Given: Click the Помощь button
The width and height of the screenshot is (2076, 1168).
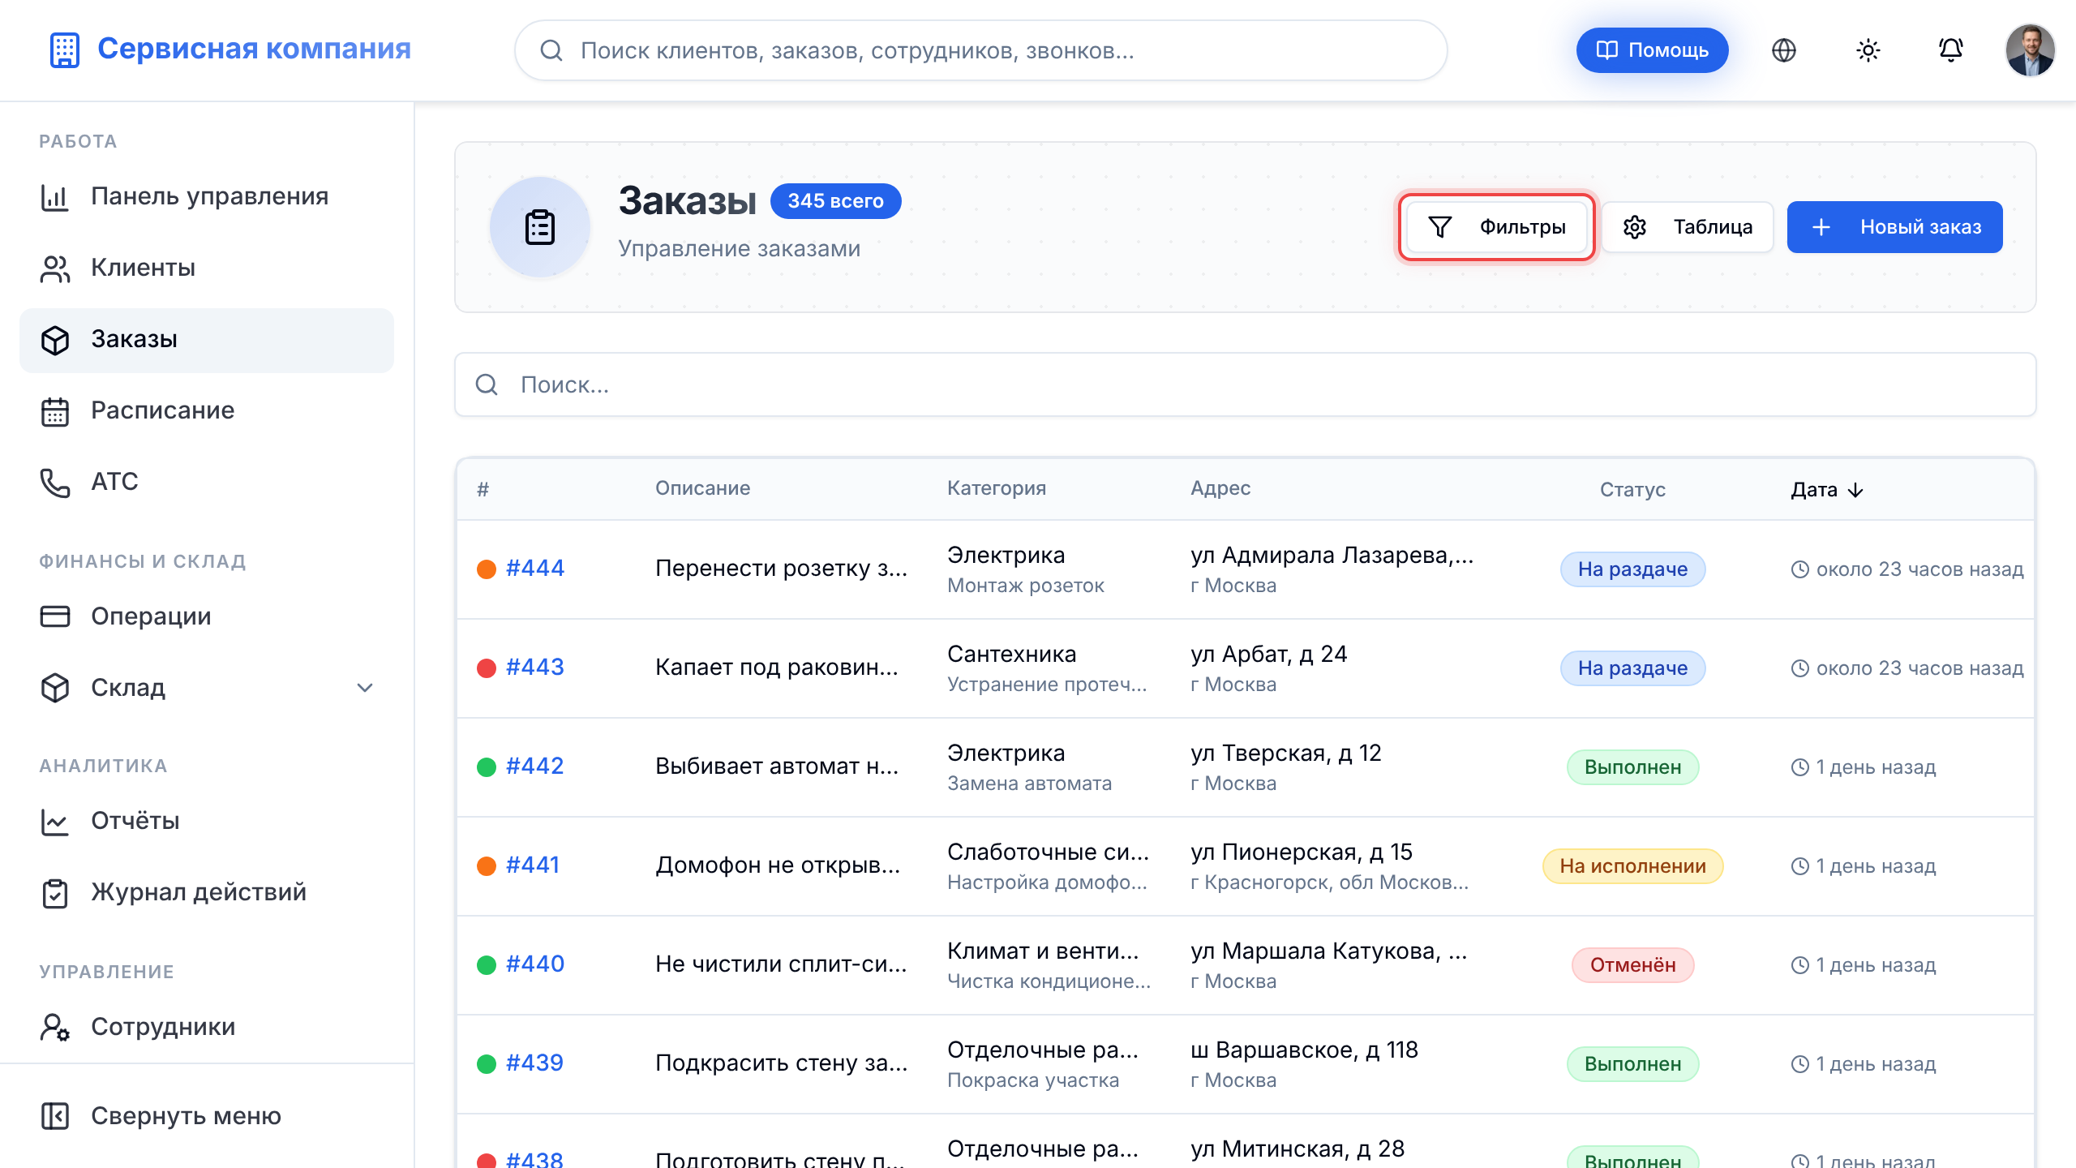Looking at the screenshot, I should (x=1652, y=50).
